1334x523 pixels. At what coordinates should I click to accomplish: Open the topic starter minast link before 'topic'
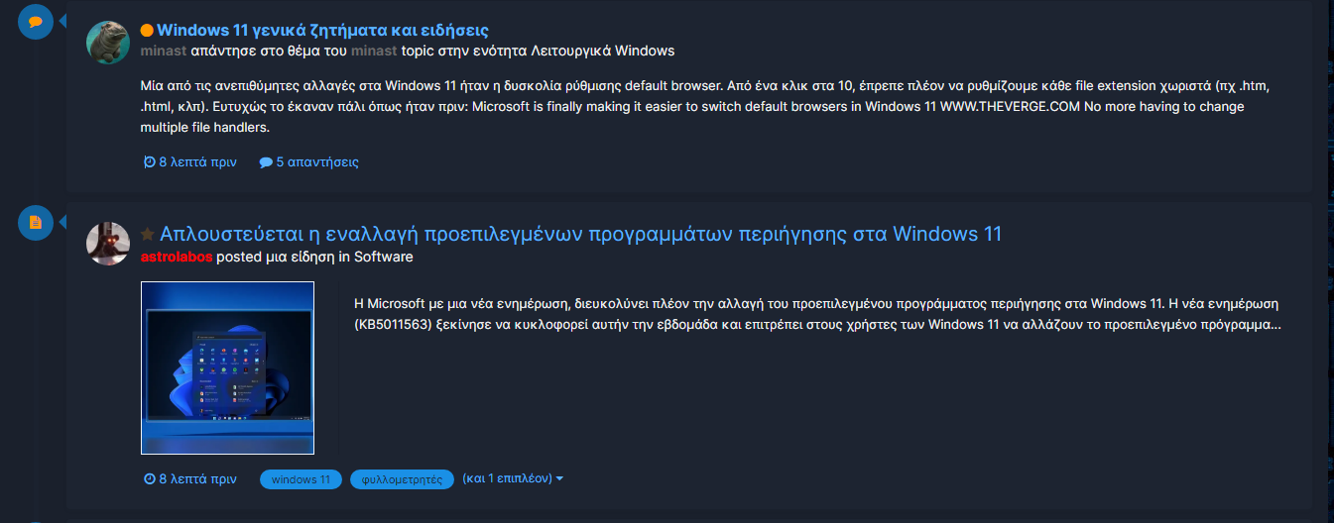374,51
